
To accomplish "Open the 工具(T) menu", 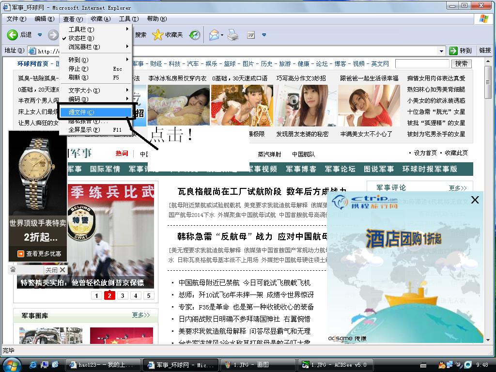I will coord(129,19).
